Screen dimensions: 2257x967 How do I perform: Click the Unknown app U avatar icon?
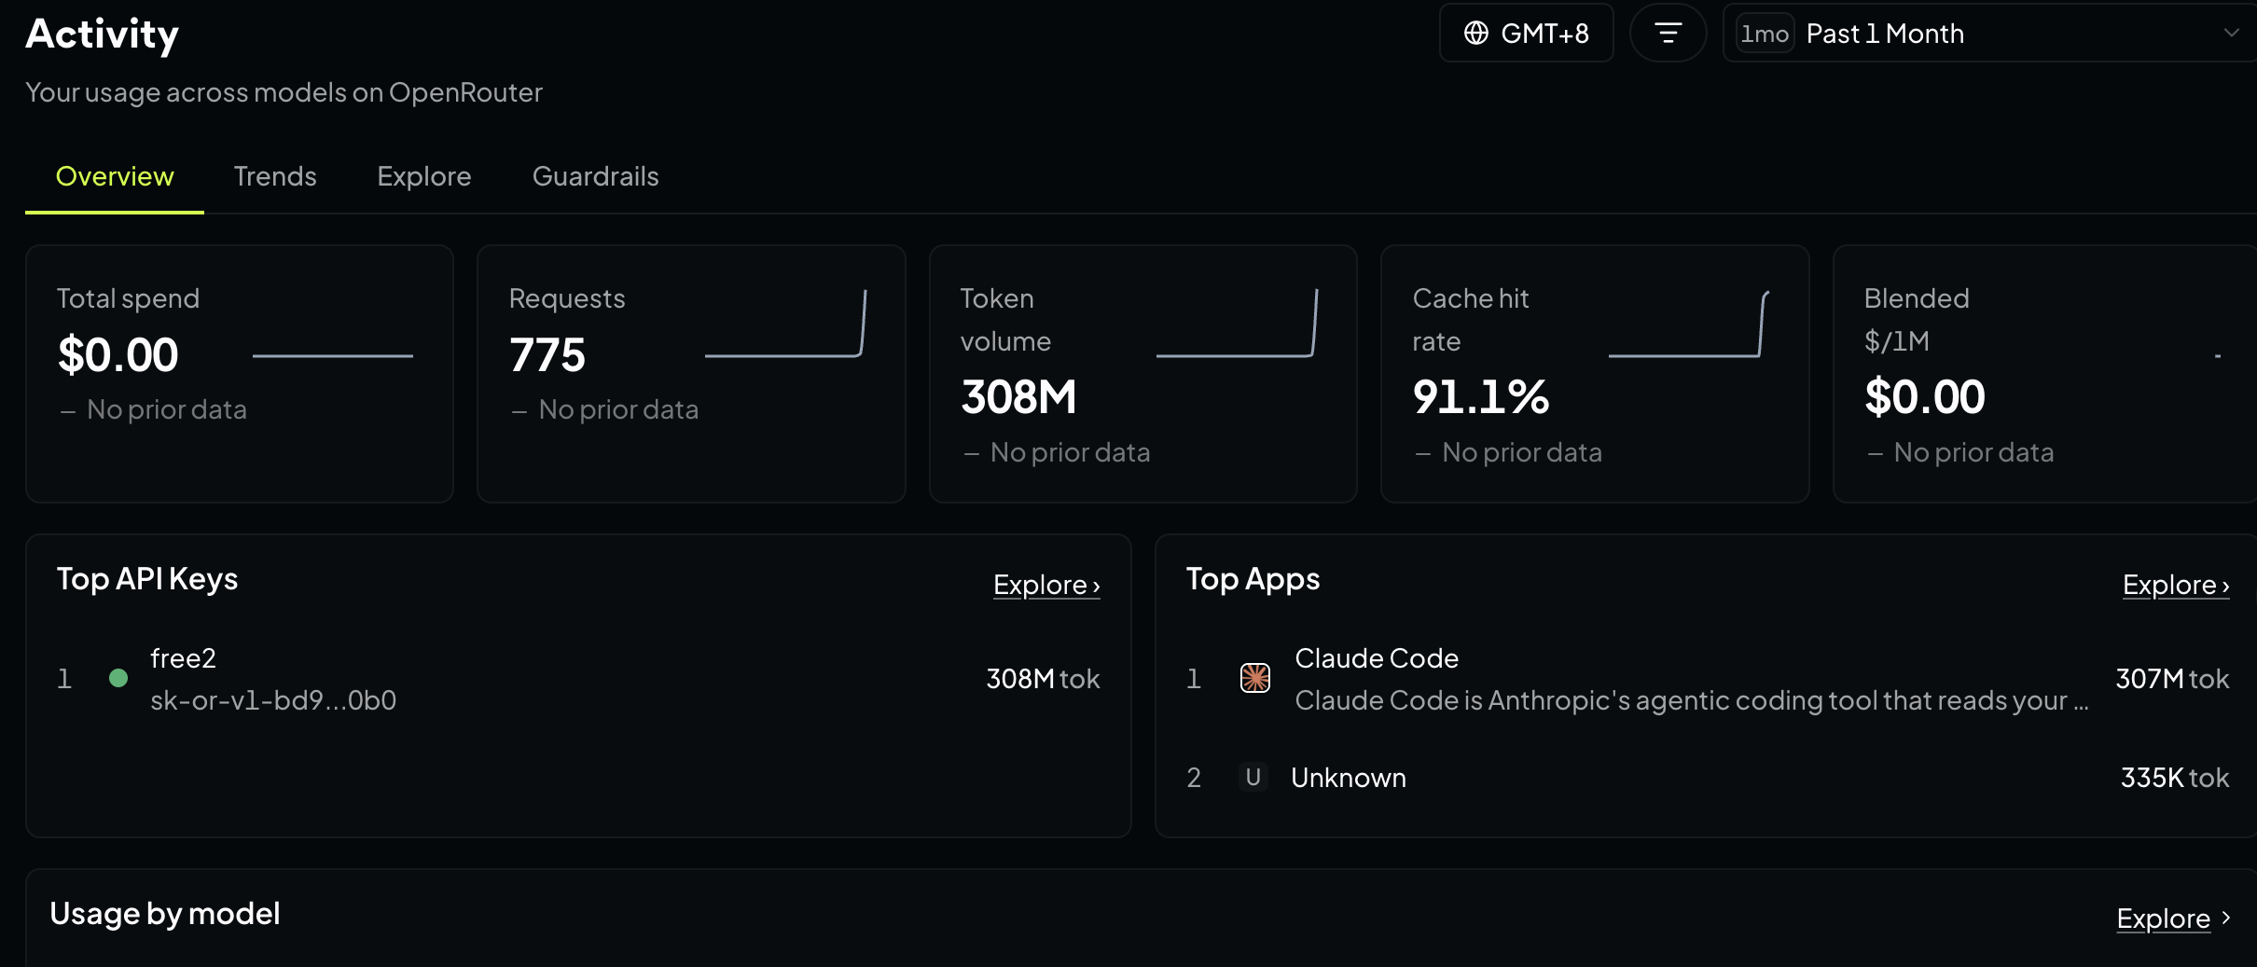1253,777
